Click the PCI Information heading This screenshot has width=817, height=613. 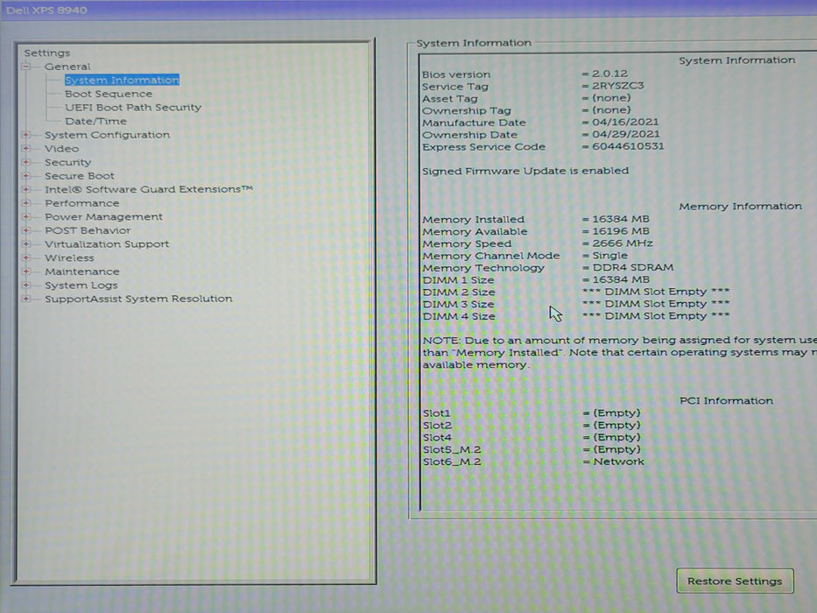[x=726, y=400]
